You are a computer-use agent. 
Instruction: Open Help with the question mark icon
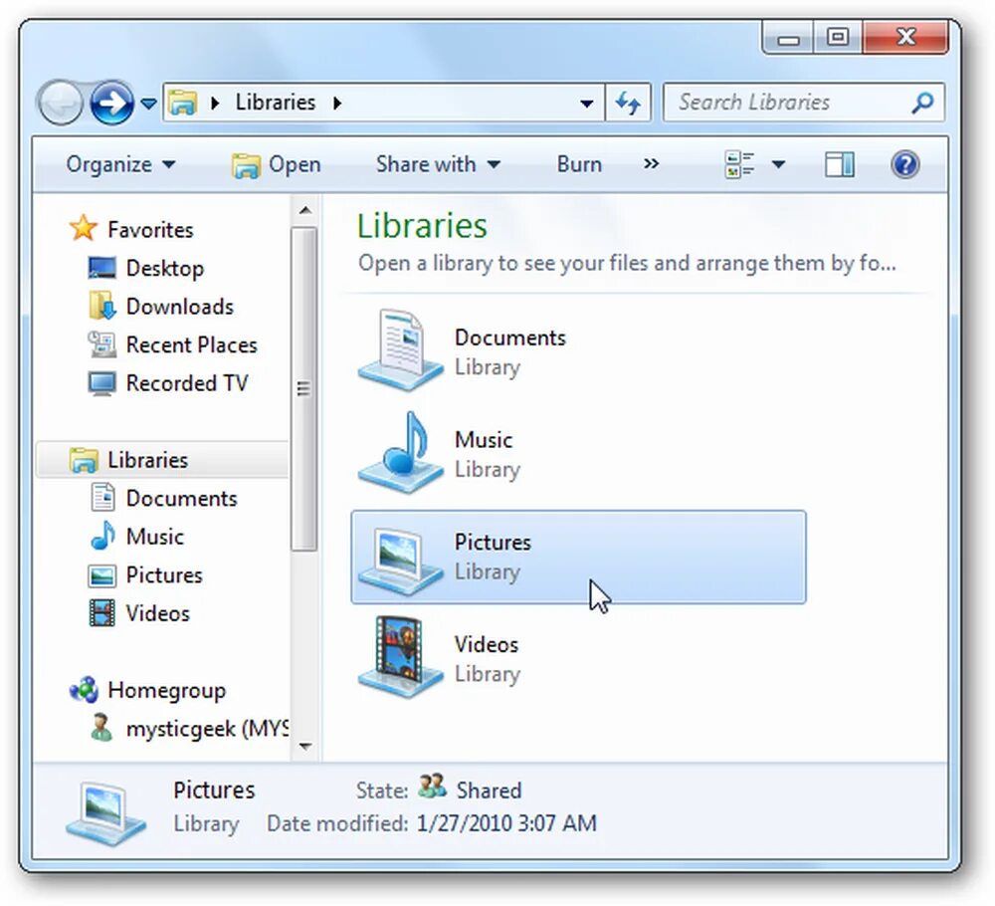tap(904, 164)
